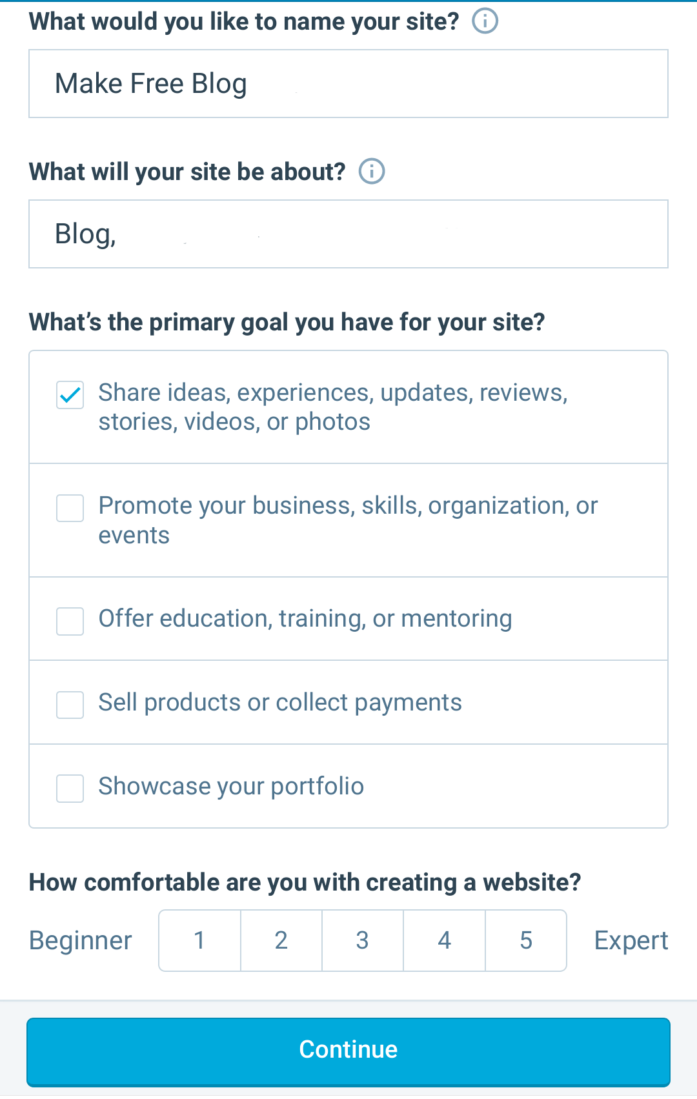This screenshot has width=697, height=1099.
Task: Click 'Promote your business' option label
Action: pos(348,520)
